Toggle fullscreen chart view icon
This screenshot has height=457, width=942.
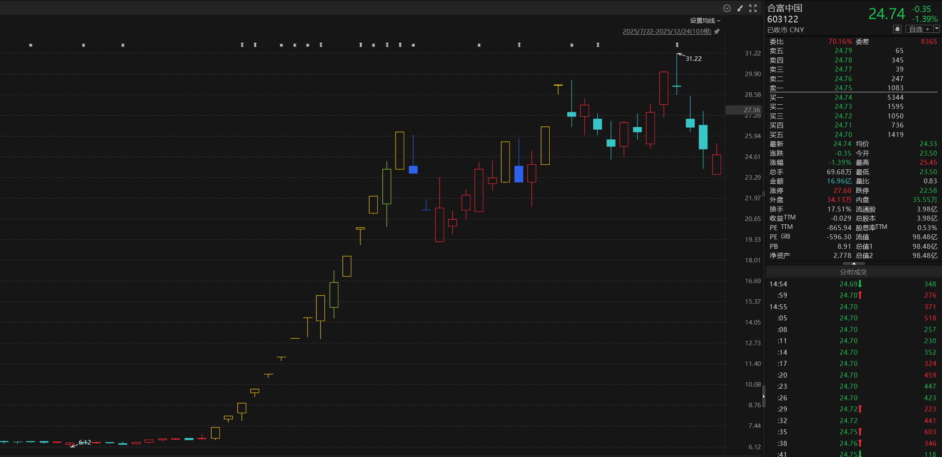click(753, 8)
